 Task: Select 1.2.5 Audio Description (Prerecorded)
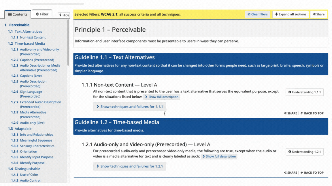pyautogui.click(x=29, y=84)
